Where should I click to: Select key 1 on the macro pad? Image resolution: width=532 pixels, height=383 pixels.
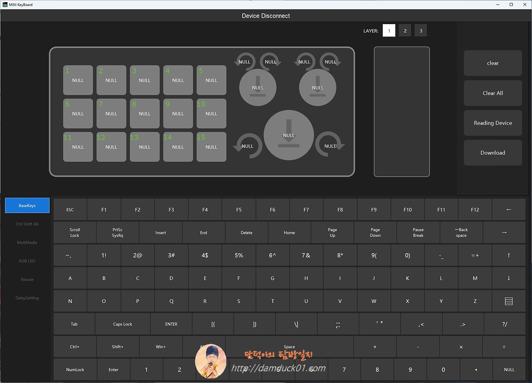coord(78,80)
